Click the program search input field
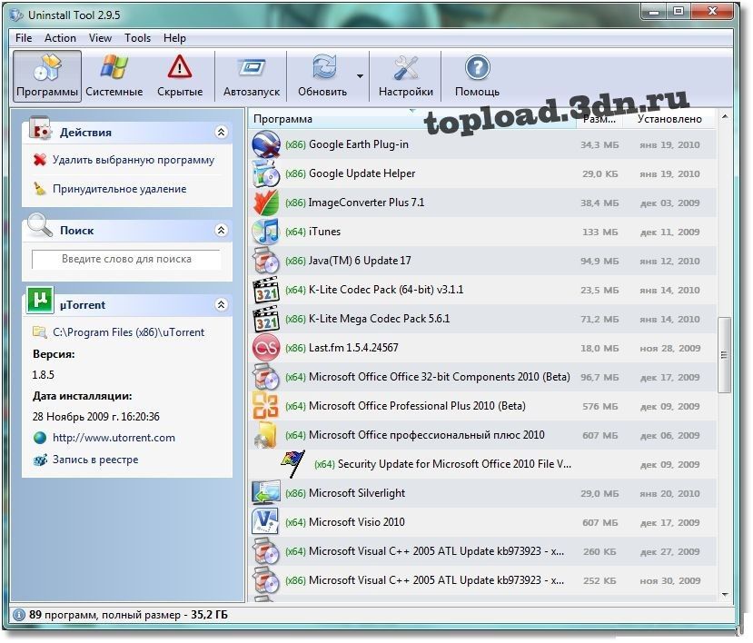 point(126,260)
